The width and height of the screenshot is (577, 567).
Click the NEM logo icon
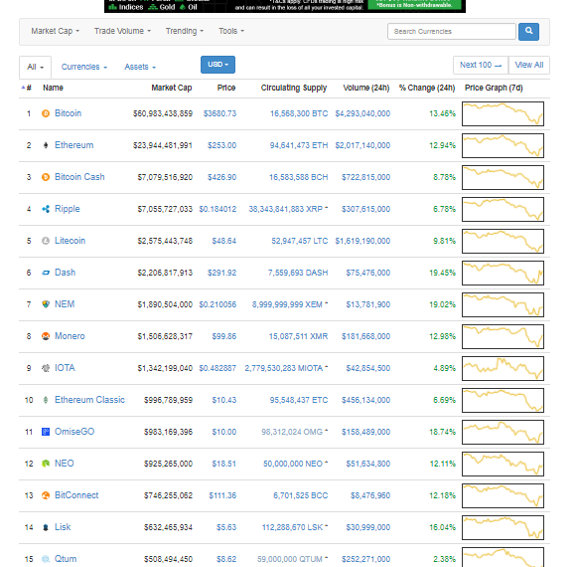pos(46,304)
